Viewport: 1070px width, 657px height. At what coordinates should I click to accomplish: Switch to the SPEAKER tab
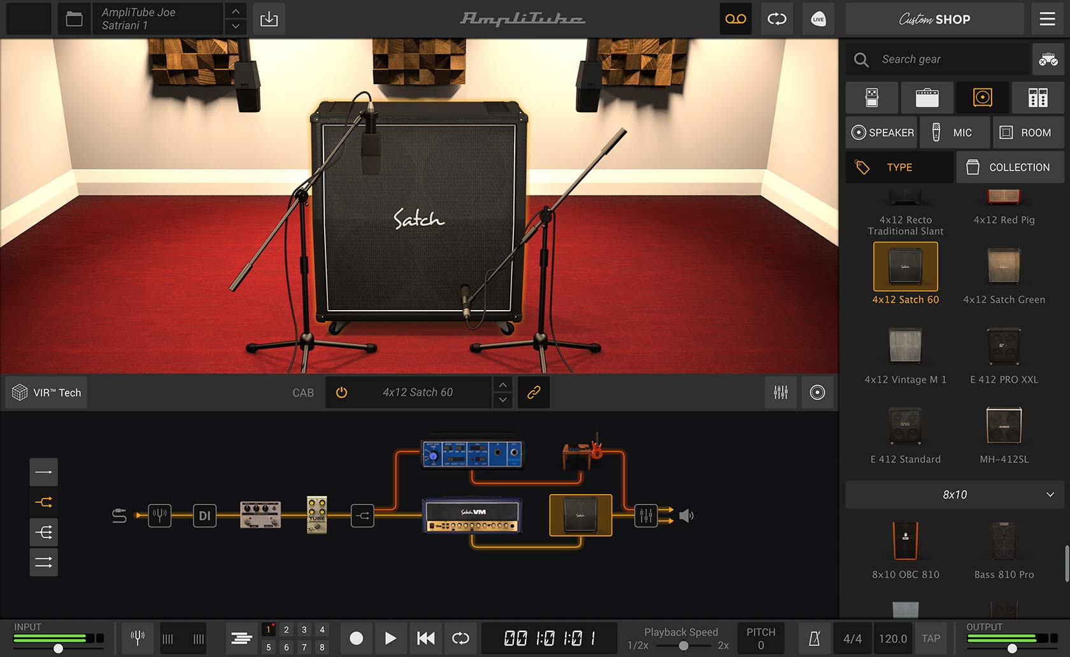(881, 132)
